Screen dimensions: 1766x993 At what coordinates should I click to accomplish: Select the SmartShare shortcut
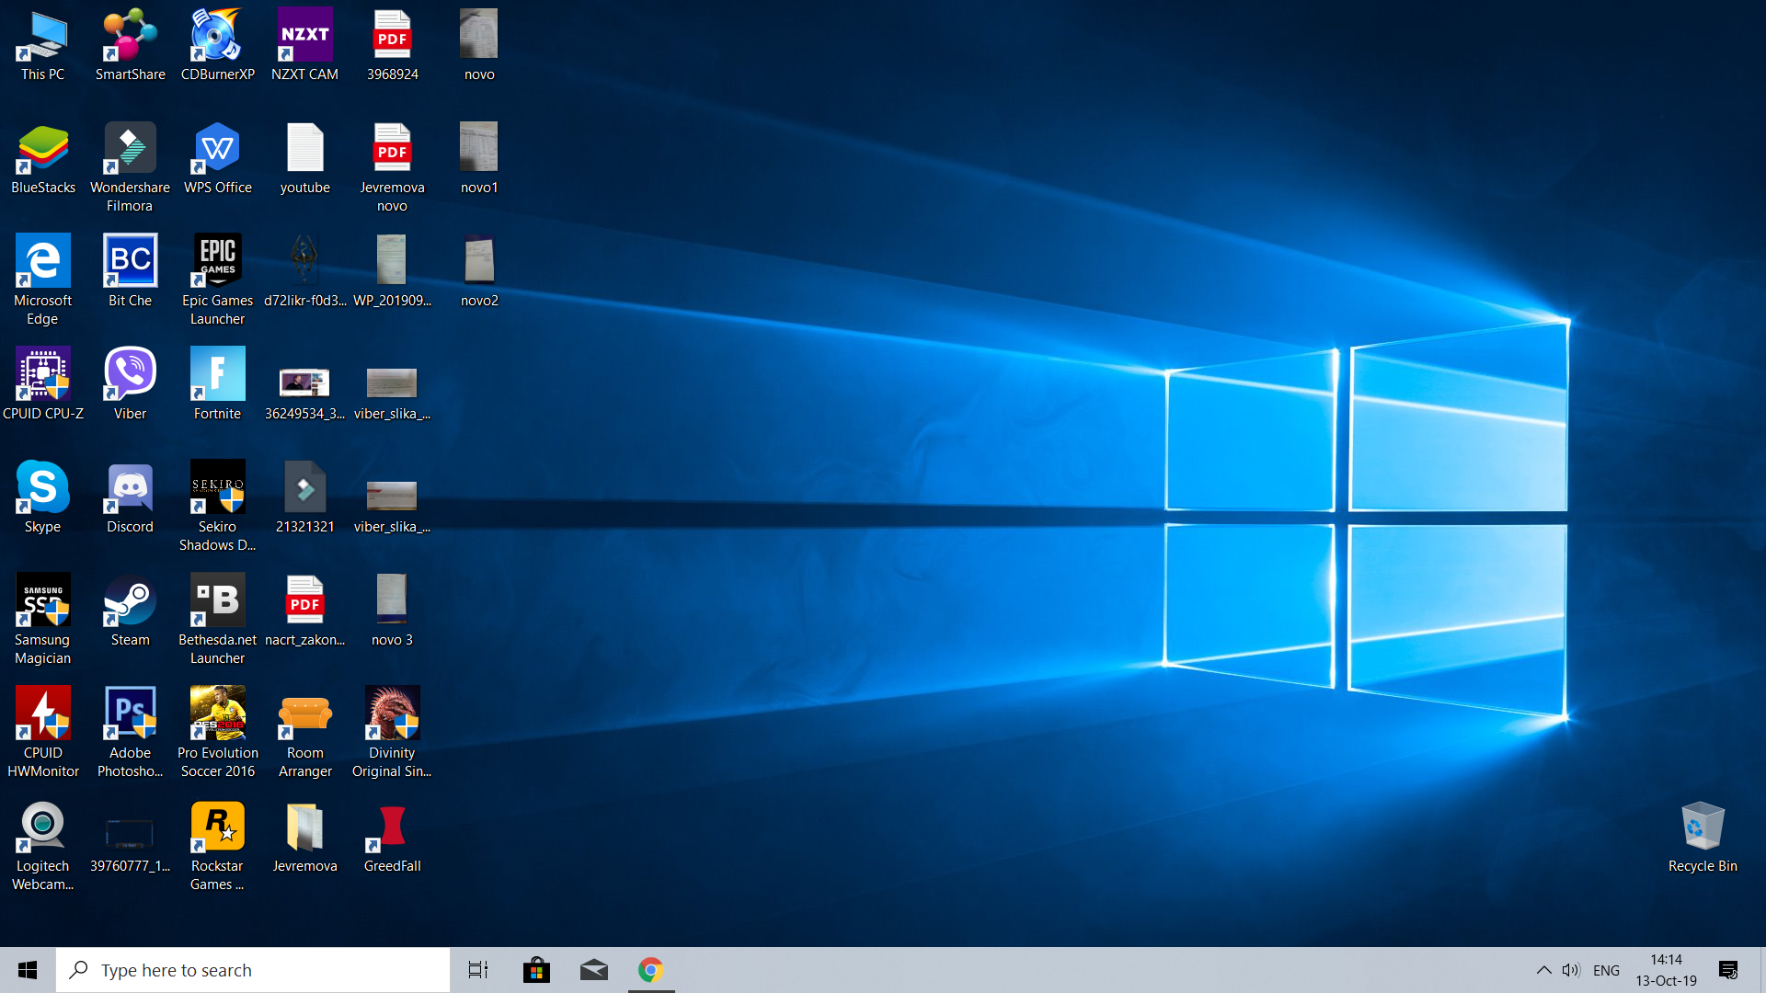130,46
